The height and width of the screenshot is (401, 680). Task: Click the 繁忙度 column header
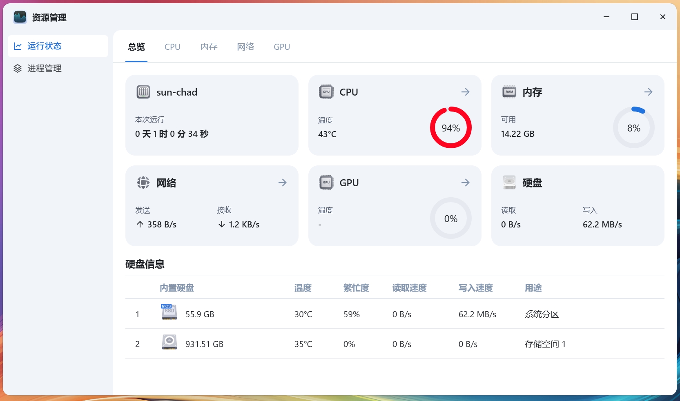point(356,288)
